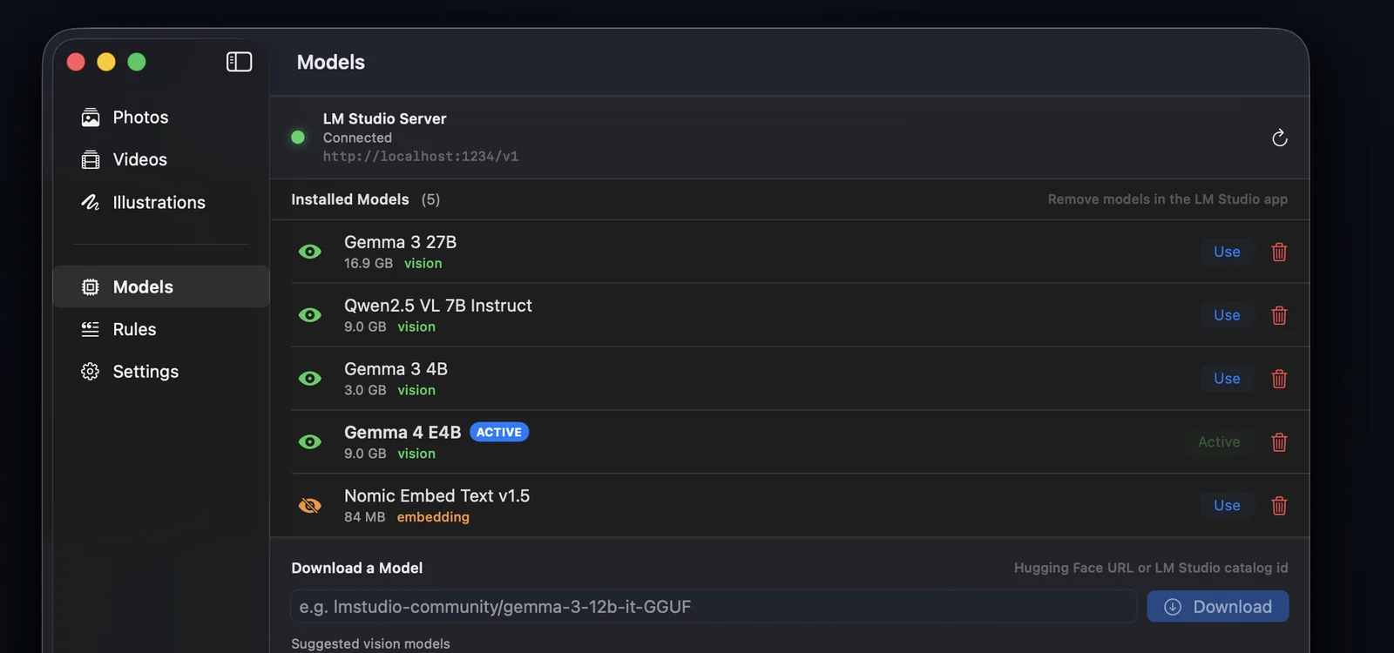Click the vision tag under Gemma 3 27B
The width and height of the screenshot is (1394, 653).
423,264
